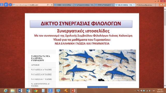
Task: Open a new tab with blank tab button
Action: pyautogui.click(x=157, y=5)
